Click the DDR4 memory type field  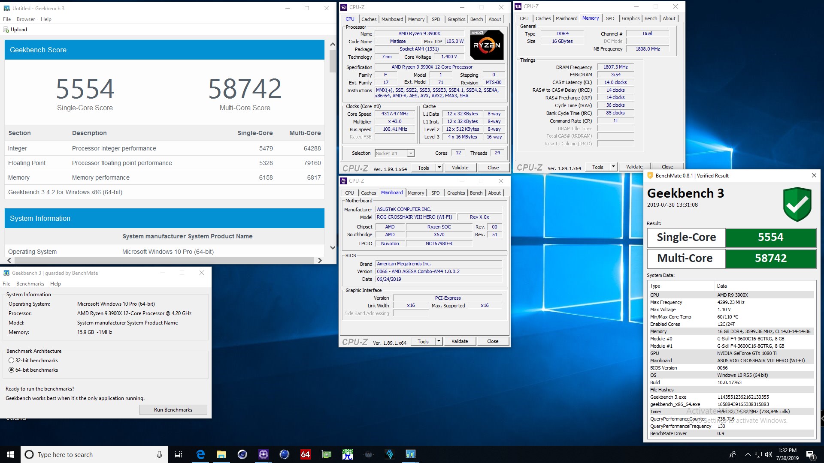coord(562,33)
